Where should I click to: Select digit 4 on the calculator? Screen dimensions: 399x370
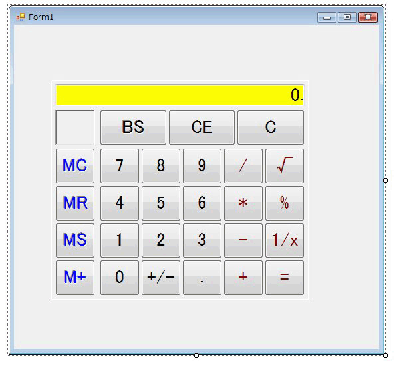click(x=120, y=203)
